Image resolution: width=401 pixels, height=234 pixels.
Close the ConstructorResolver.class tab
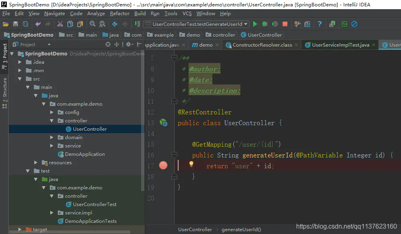[x=296, y=45]
